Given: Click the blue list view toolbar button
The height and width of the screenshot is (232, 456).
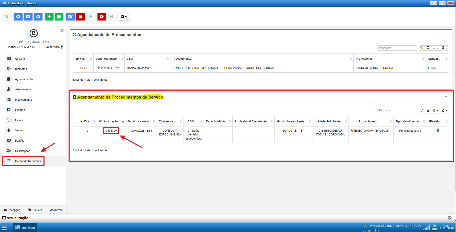Looking at the screenshot, I should coord(28,17).
